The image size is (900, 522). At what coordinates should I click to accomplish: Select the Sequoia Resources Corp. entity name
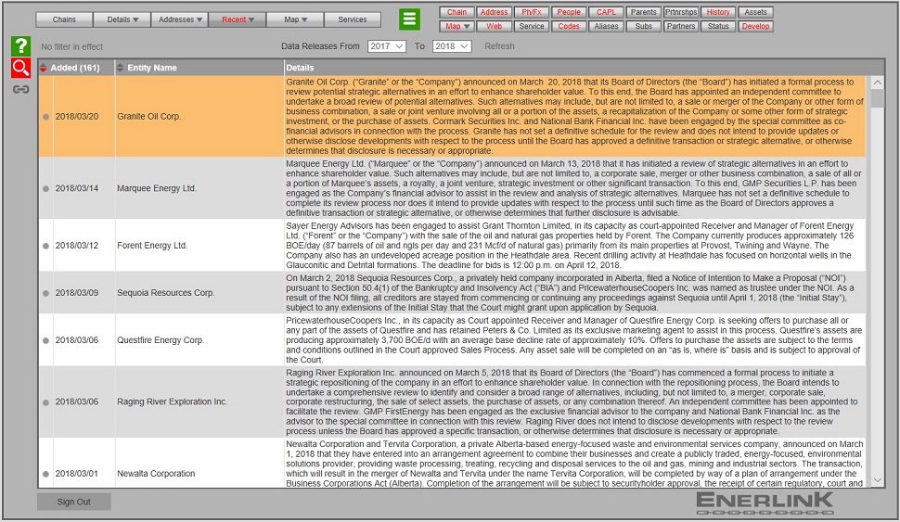pyautogui.click(x=166, y=293)
